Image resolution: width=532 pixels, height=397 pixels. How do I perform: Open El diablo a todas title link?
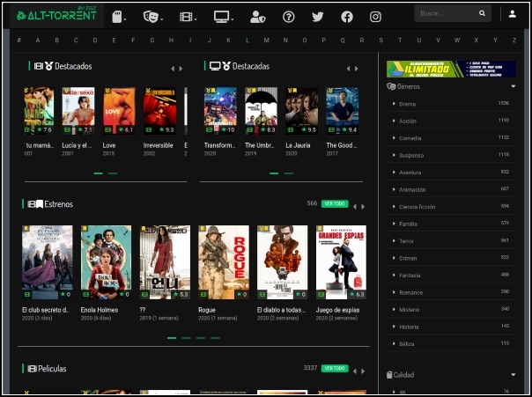(x=281, y=310)
